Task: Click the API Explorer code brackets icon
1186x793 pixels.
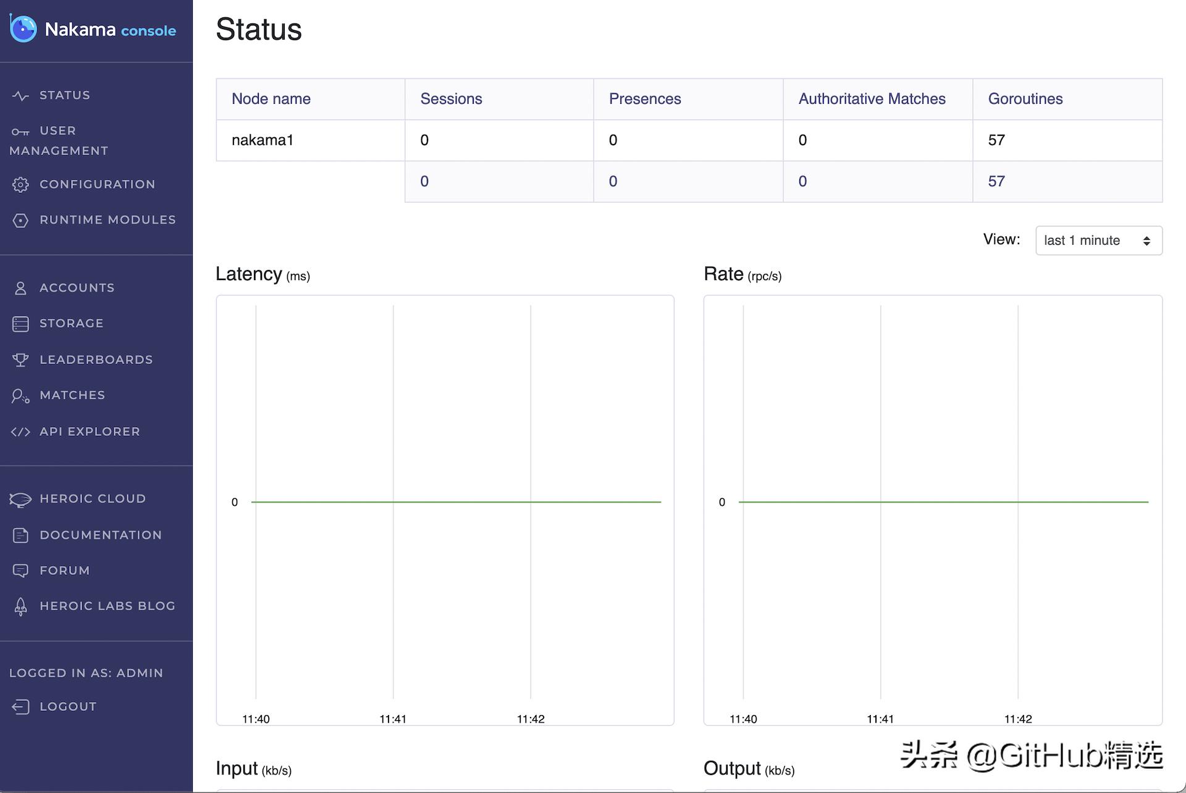Action: (20, 432)
